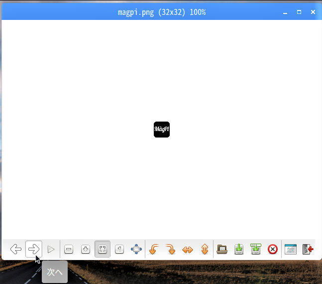Click the magpi.png (32x32) 100% title
The image size is (322, 284).
[x=162, y=12]
